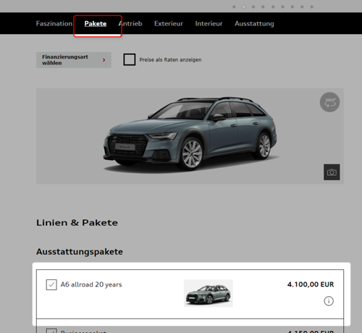Toggle the Businesspaket checkbox

point(51,331)
